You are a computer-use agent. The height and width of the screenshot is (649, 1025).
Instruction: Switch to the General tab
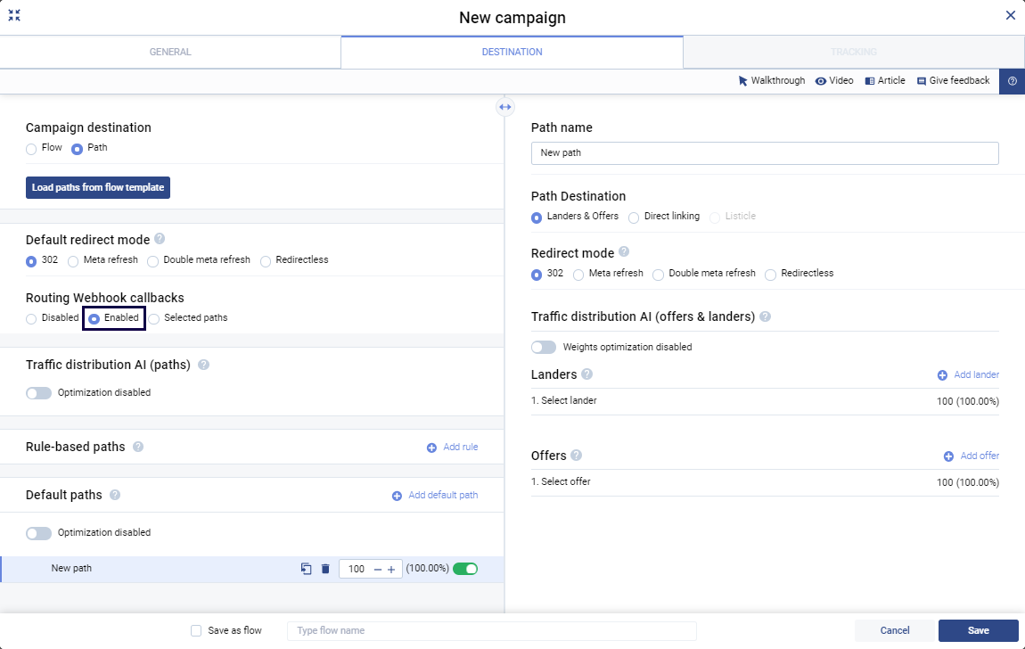click(x=170, y=52)
